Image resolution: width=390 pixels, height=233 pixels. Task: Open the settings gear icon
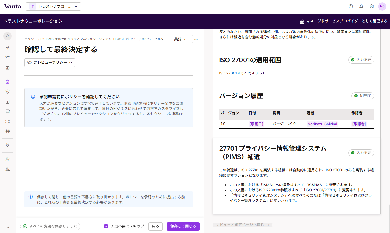pos(372,6)
